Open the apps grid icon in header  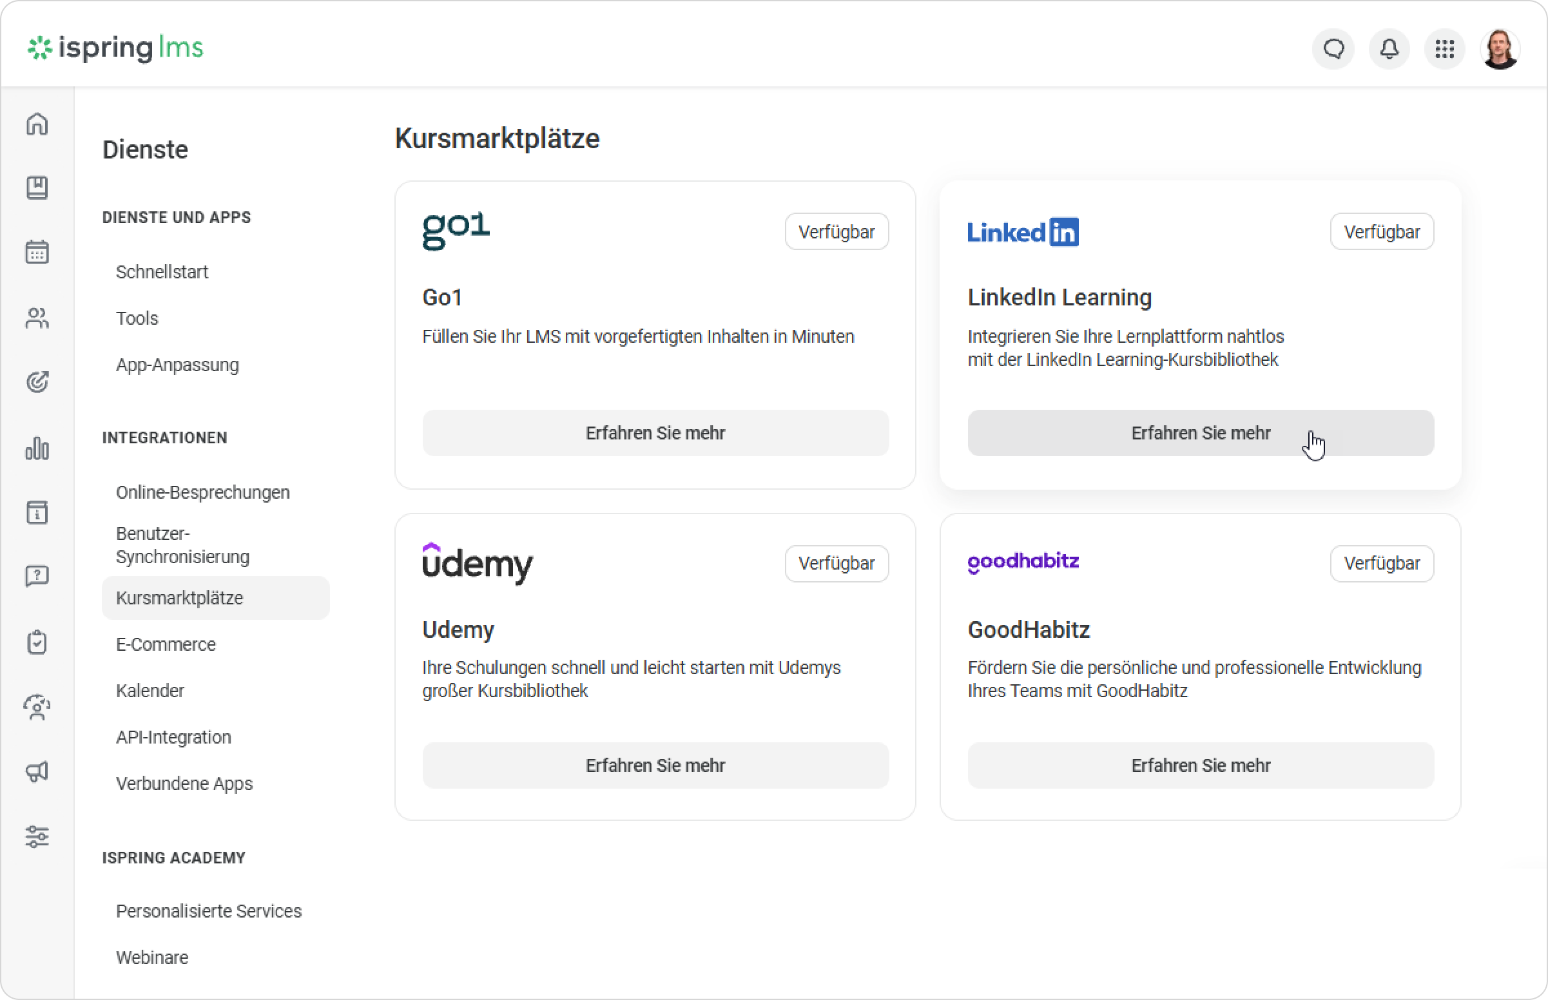click(x=1445, y=49)
